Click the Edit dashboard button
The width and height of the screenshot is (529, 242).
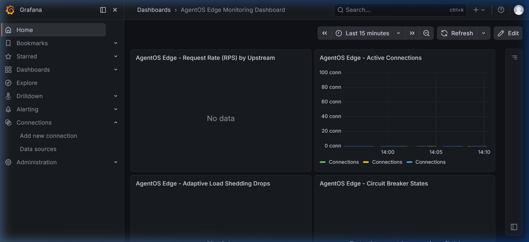pos(508,33)
